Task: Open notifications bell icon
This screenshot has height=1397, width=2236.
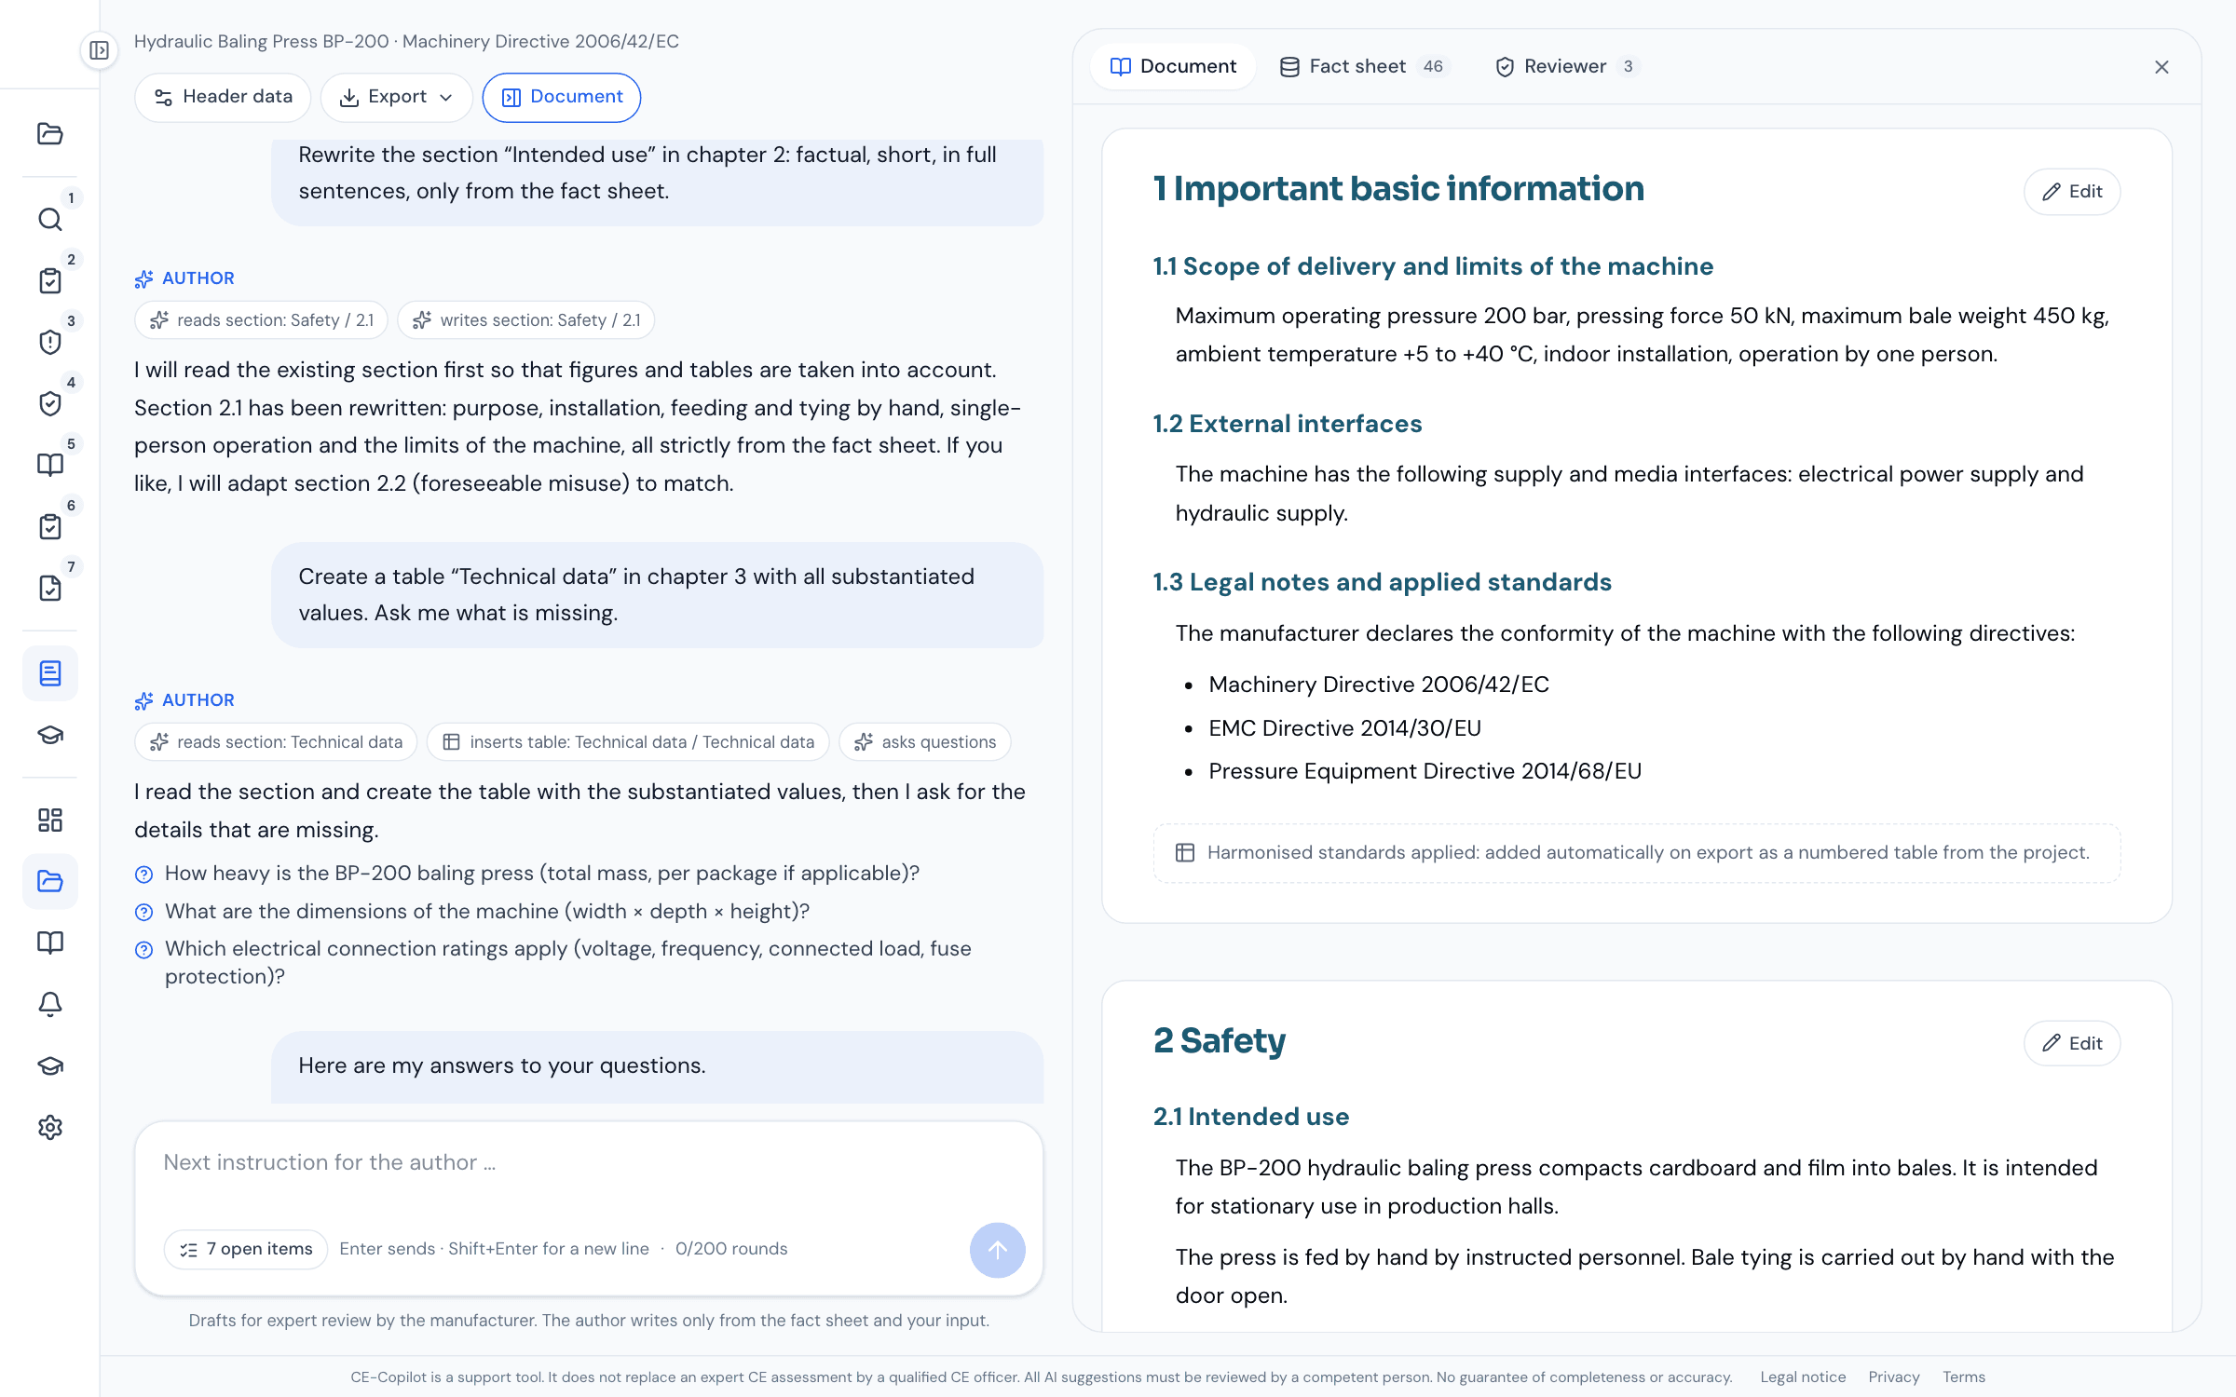Action: [x=50, y=1004]
